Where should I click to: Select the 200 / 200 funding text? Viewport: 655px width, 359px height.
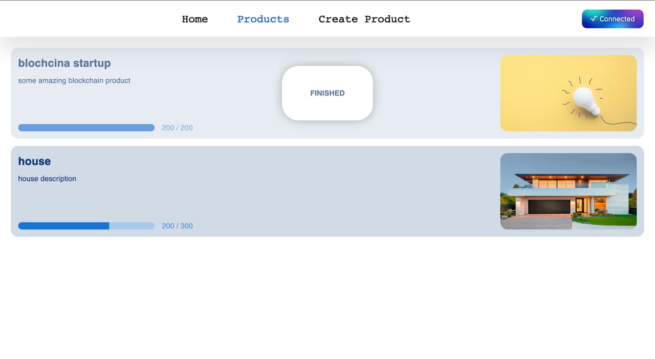177,128
